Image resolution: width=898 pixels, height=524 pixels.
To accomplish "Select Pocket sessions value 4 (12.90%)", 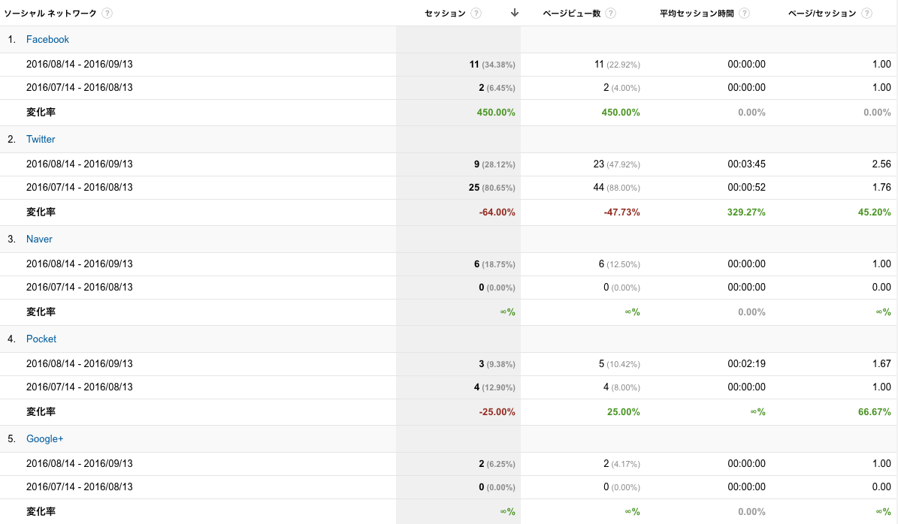I will [x=494, y=387].
